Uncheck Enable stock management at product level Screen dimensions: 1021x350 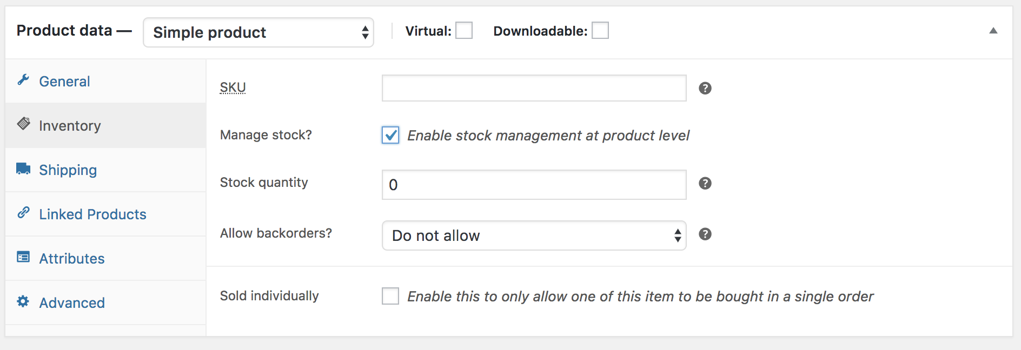click(x=390, y=135)
